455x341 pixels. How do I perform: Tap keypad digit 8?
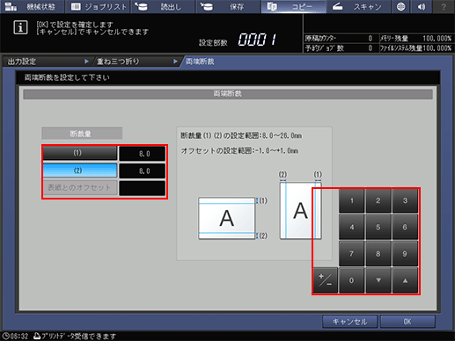[378, 254]
